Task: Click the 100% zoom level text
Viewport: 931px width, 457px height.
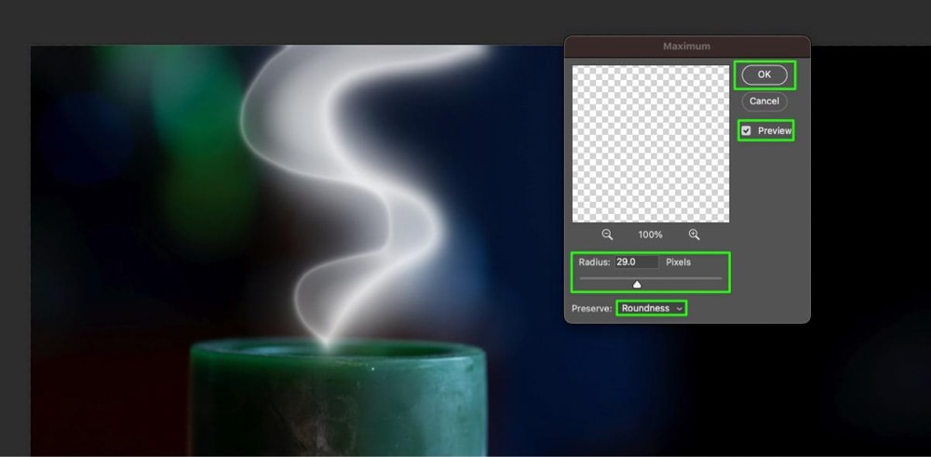Action: coord(650,235)
